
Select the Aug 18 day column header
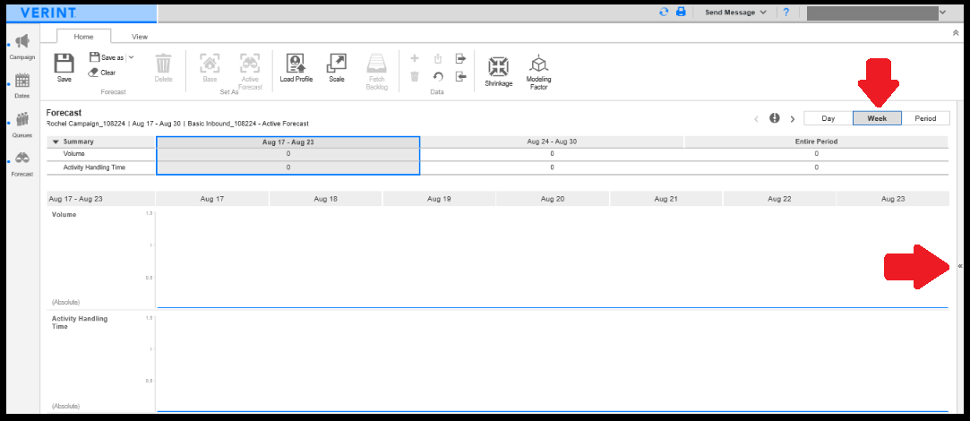click(325, 199)
